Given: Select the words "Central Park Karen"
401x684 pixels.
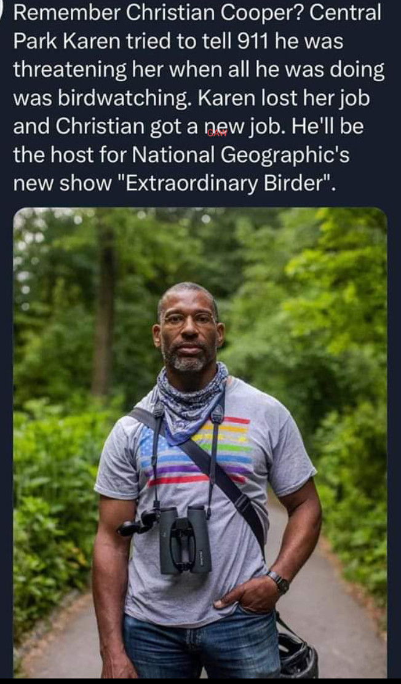Looking at the screenshot, I should 197,27.
